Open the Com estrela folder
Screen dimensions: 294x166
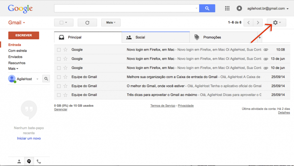[18, 51]
